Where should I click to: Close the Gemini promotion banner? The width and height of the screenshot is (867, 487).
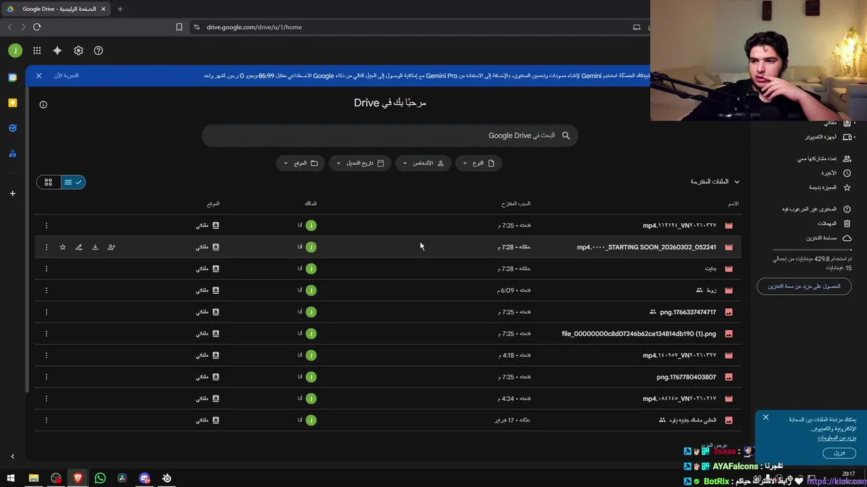coord(39,76)
